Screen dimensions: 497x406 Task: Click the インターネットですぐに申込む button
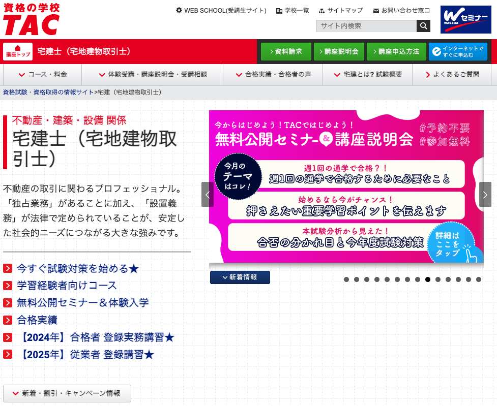click(x=458, y=51)
